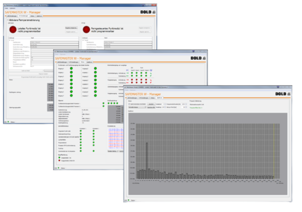The height and width of the screenshot is (212, 302).
Task: Open the Datei menu in the back window
Action: [x=6, y=8]
